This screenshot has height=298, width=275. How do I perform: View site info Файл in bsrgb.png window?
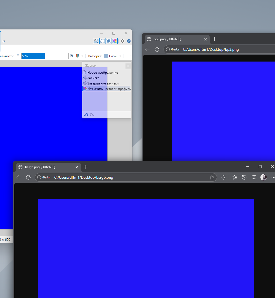(44, 177)
